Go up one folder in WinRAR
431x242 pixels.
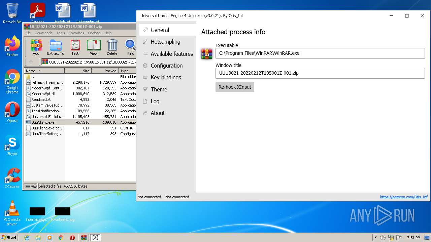[x=31, y=62]
